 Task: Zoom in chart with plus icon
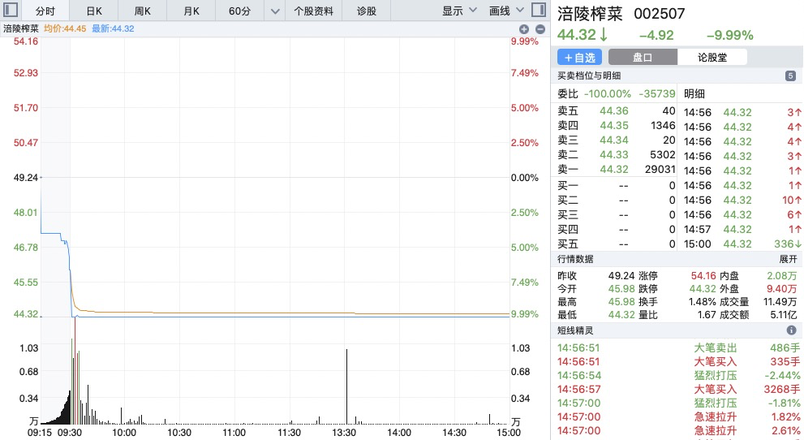[x=524, y=29]
